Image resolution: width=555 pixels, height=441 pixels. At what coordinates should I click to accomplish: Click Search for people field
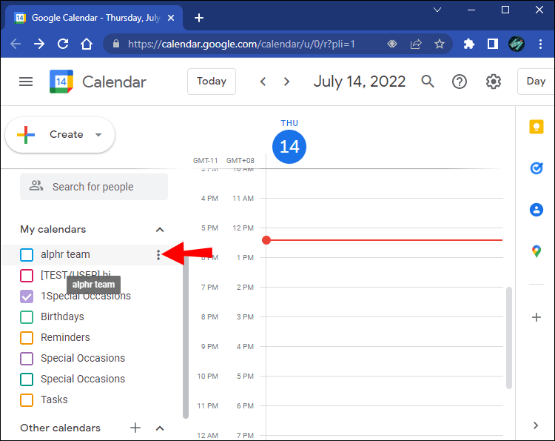94,187
